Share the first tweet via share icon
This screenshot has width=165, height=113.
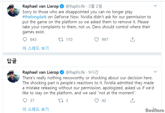(x=133, y=39)
